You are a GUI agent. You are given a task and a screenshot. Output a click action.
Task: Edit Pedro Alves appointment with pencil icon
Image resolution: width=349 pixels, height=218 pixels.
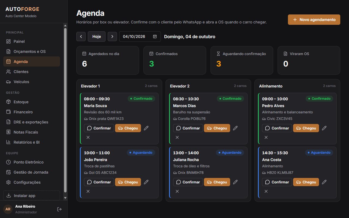(x=324, y=128)
